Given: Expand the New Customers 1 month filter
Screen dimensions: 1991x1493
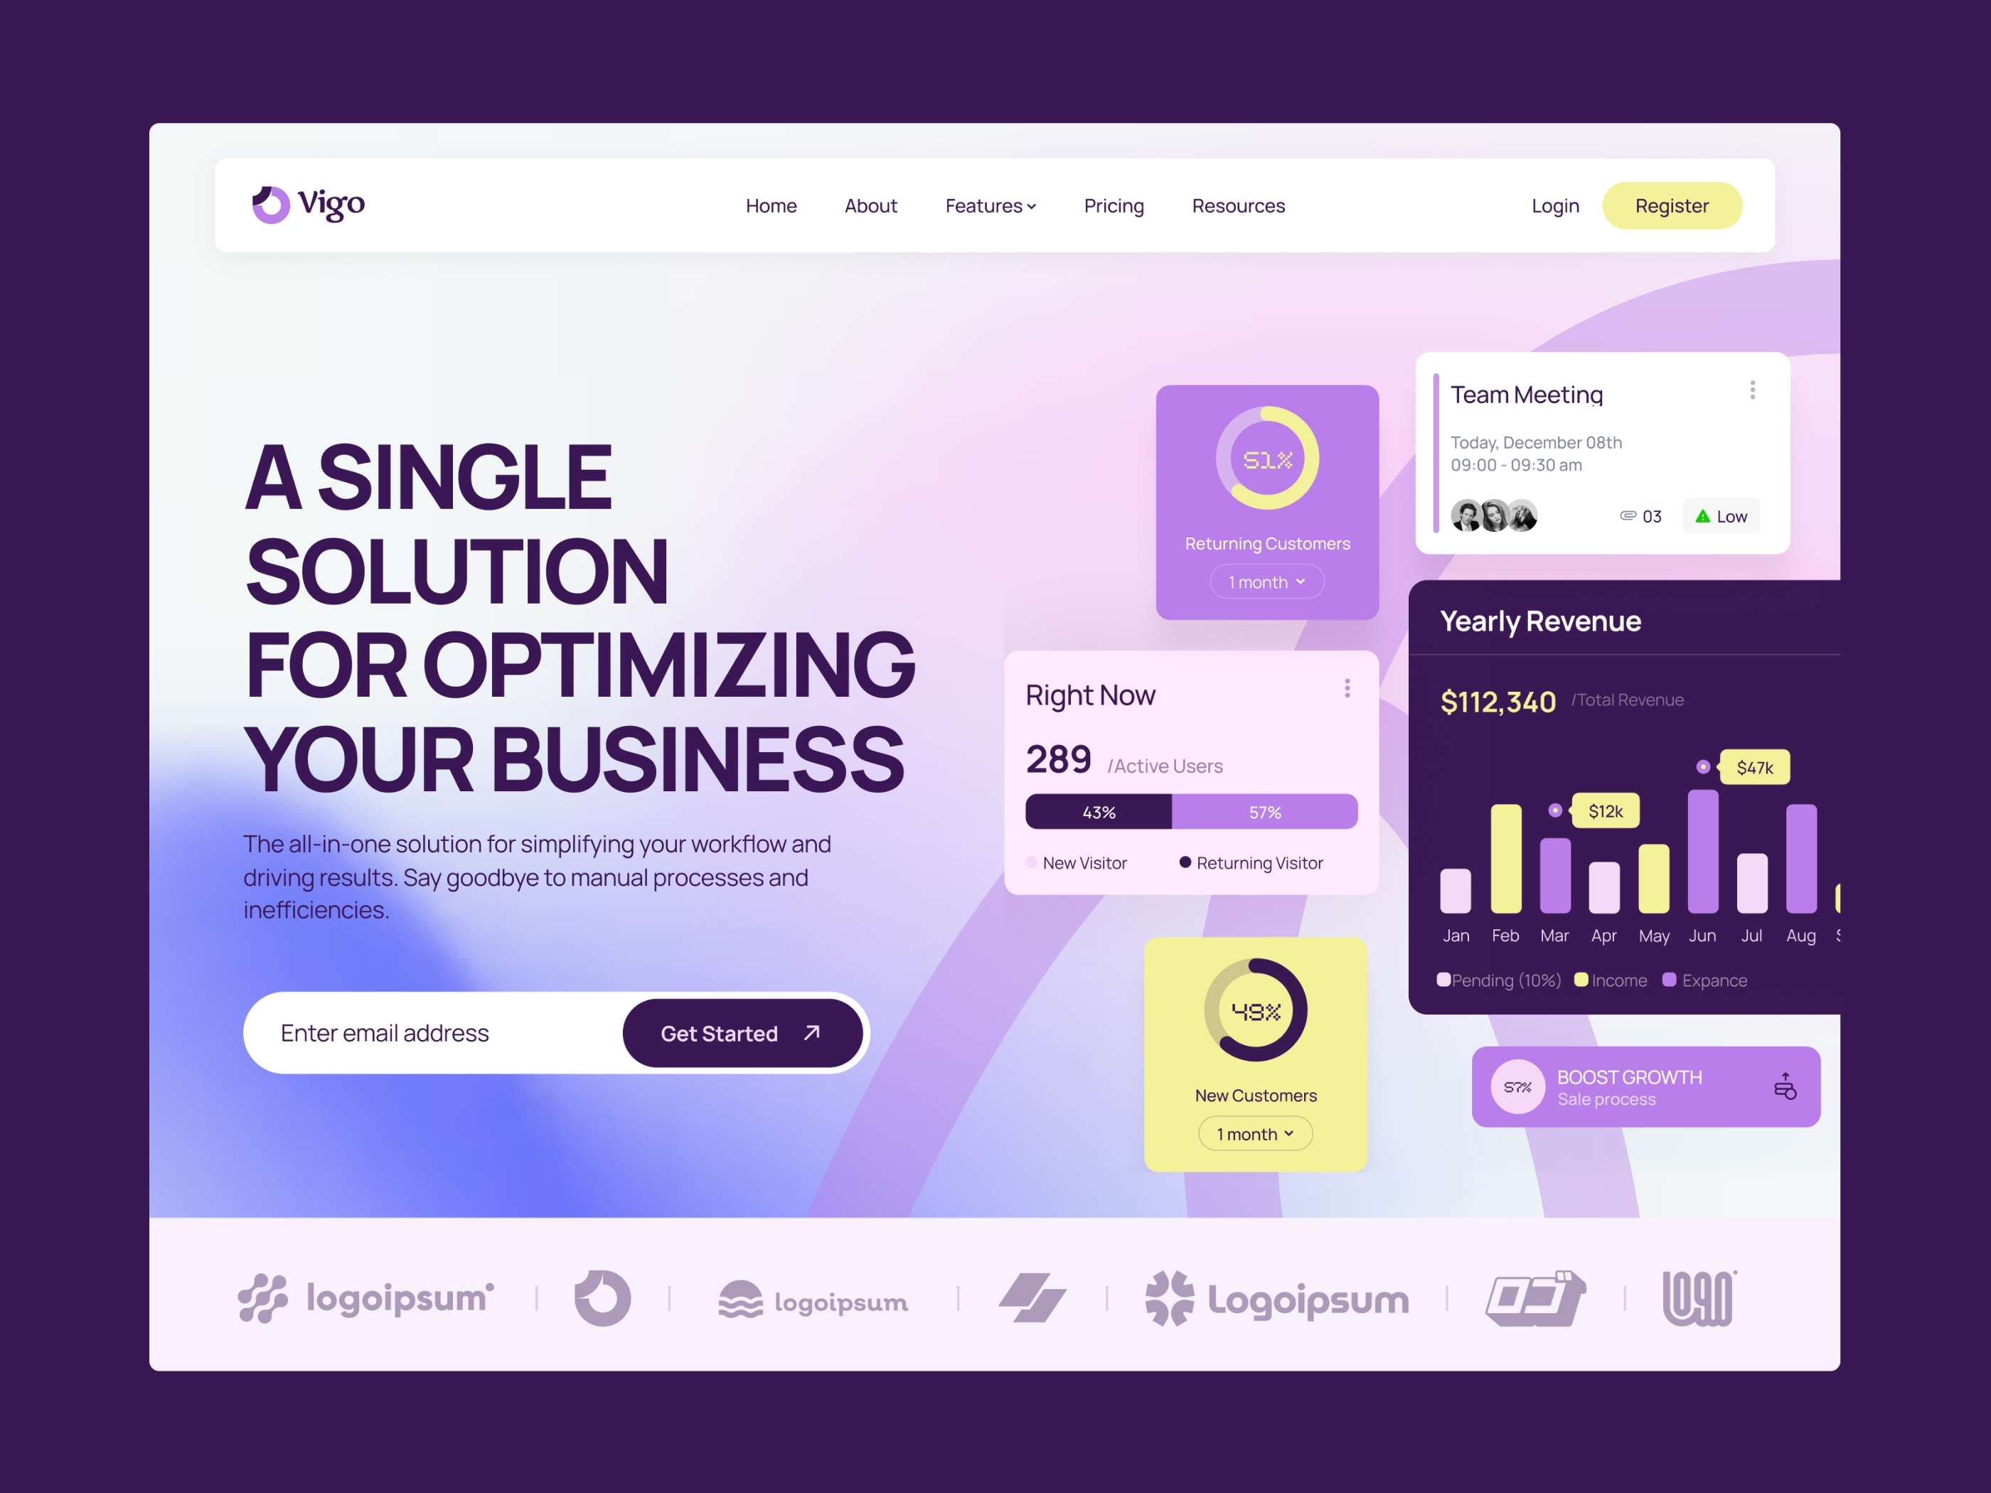Looking at the screenshot, I should click(1253, 1134).
